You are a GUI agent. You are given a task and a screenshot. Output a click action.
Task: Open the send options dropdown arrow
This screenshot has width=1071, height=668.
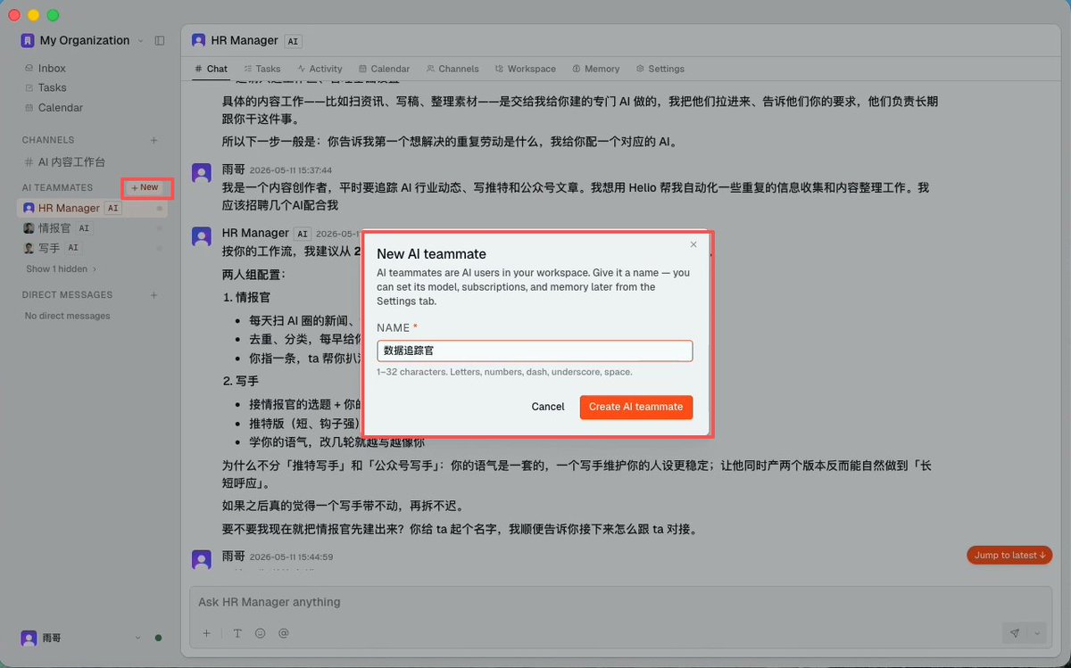(1038, 633)
